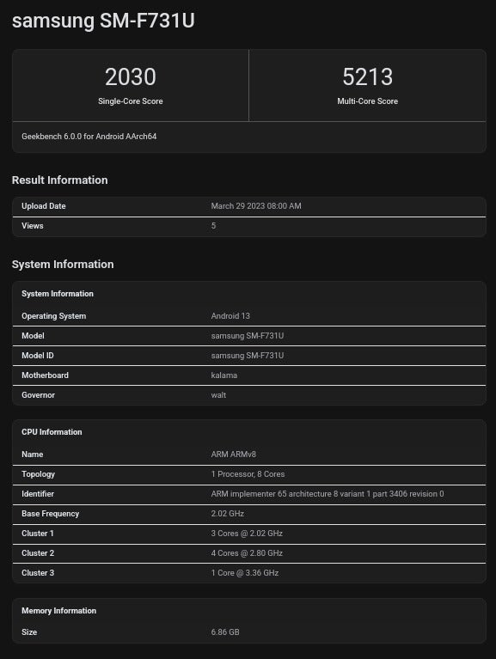Click the Identifier row ARM implementer text

(328, 494)
